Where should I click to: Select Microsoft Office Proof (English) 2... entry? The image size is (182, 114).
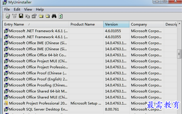38,79
